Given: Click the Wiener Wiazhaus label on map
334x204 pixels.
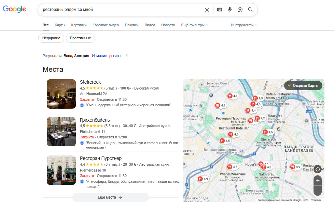Looking at the screenshot, I should tap(233, 174).
